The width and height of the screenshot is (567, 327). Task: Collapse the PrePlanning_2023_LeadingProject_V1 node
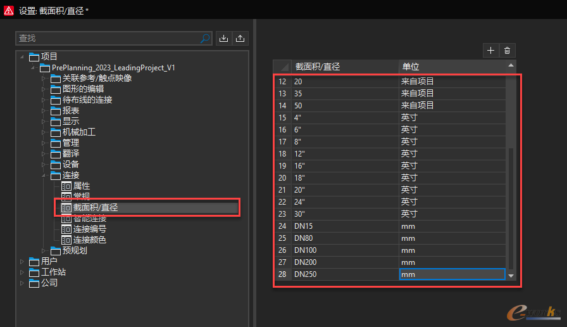(x=33, y=67)
